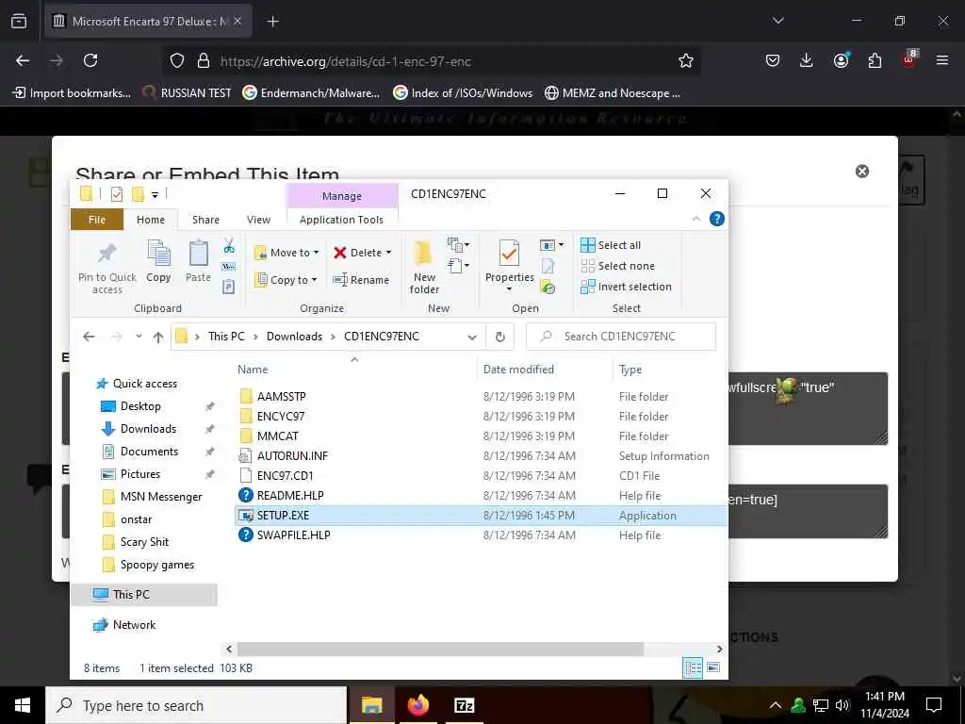Click the Firefox URL address bar
Screen dimensions: 965x724
pos(431,61)
